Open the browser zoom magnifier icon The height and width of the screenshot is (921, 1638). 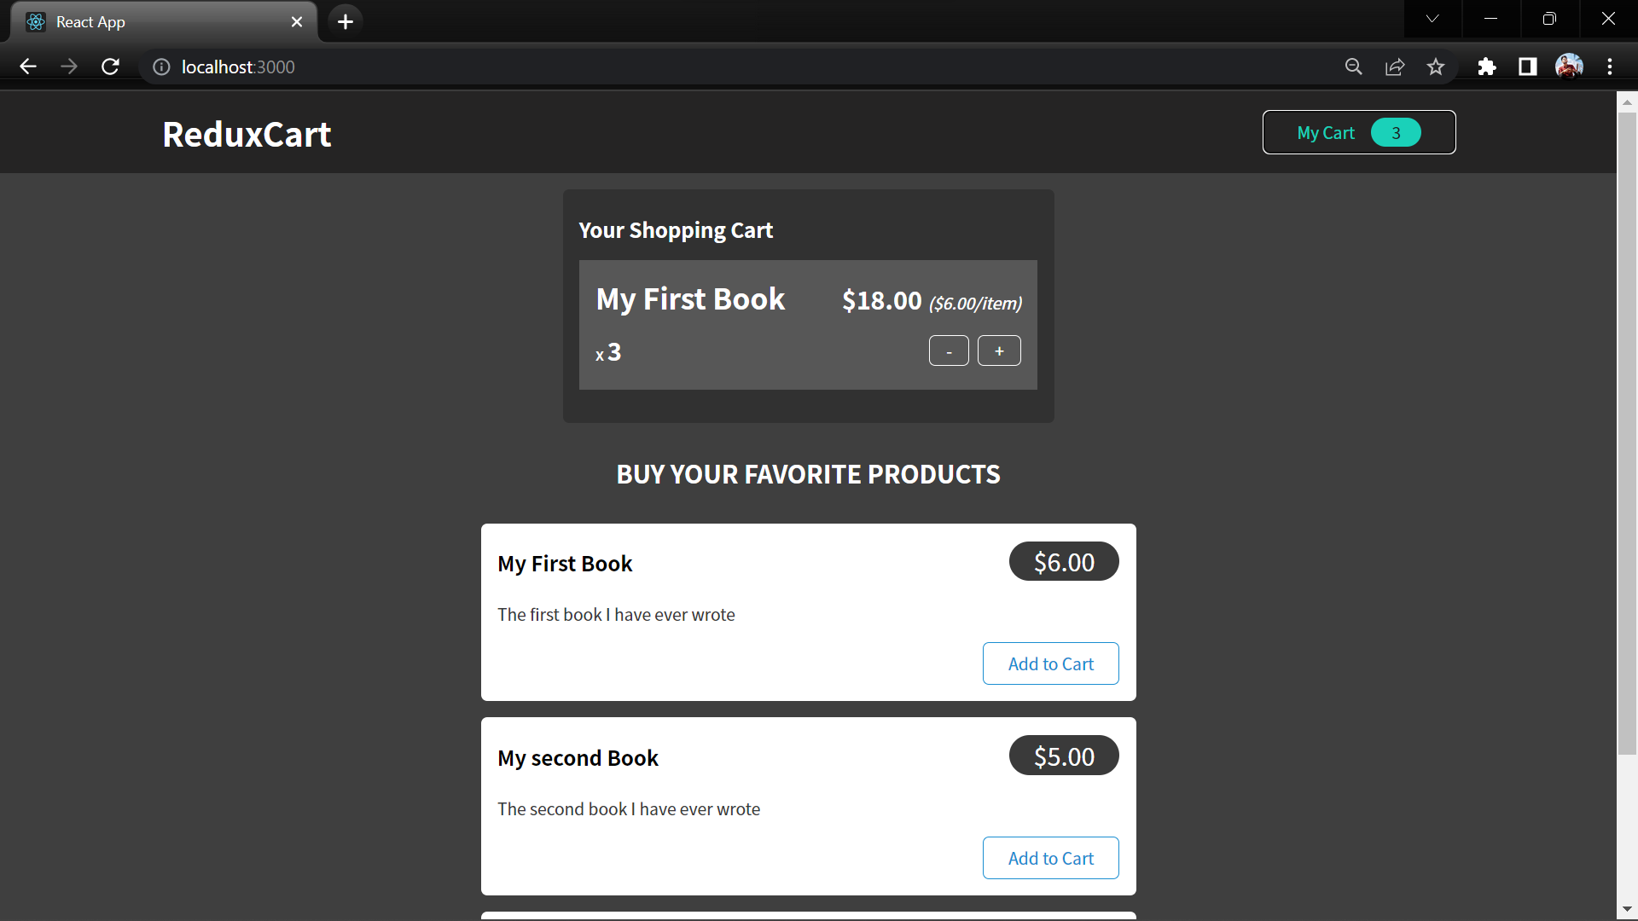click(1354, 67)
